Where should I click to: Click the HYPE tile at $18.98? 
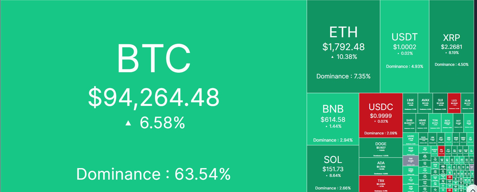[410, 139]
